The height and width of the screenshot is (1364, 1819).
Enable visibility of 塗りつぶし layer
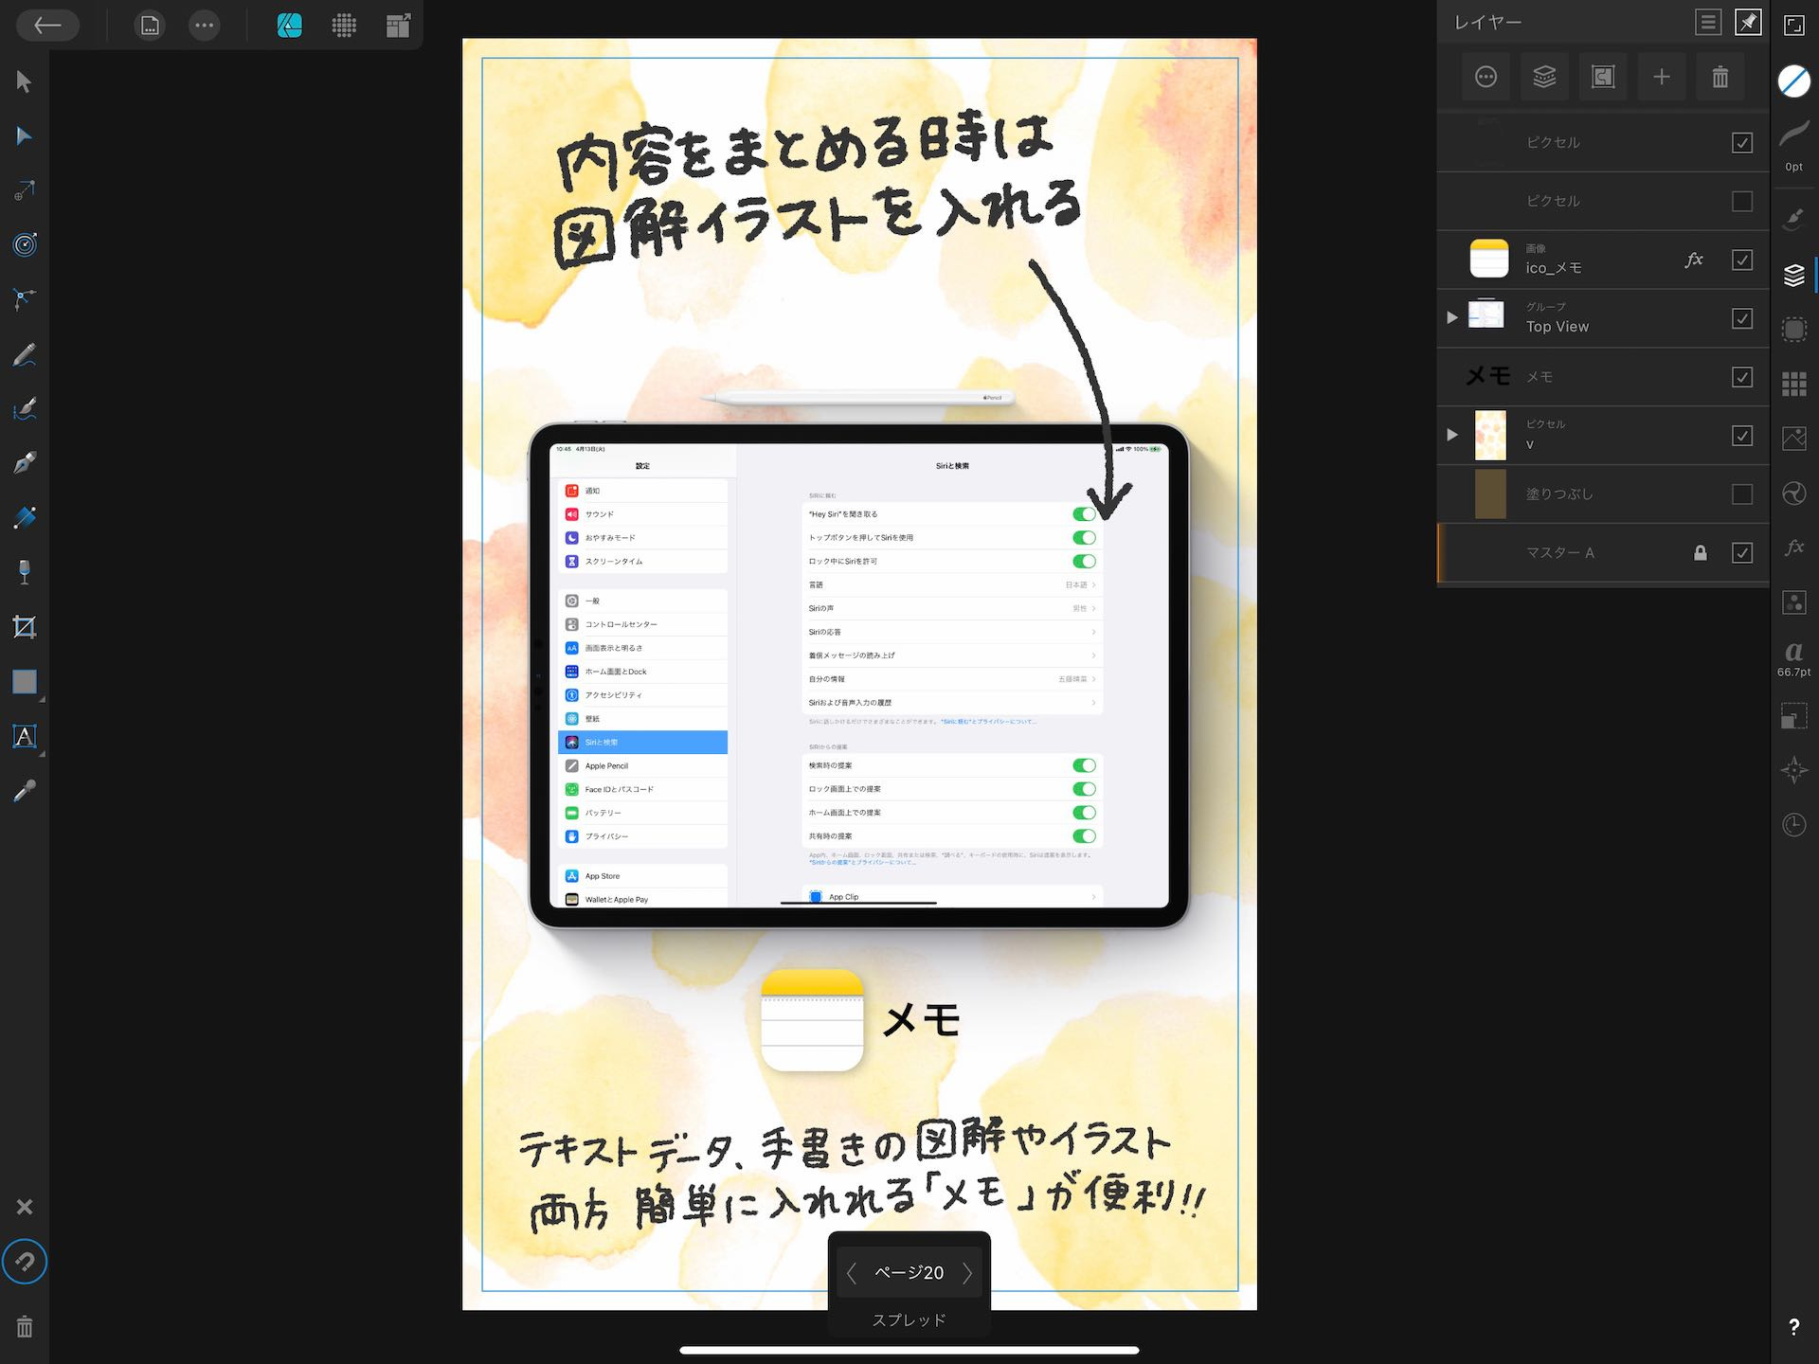coord(1741,494)
